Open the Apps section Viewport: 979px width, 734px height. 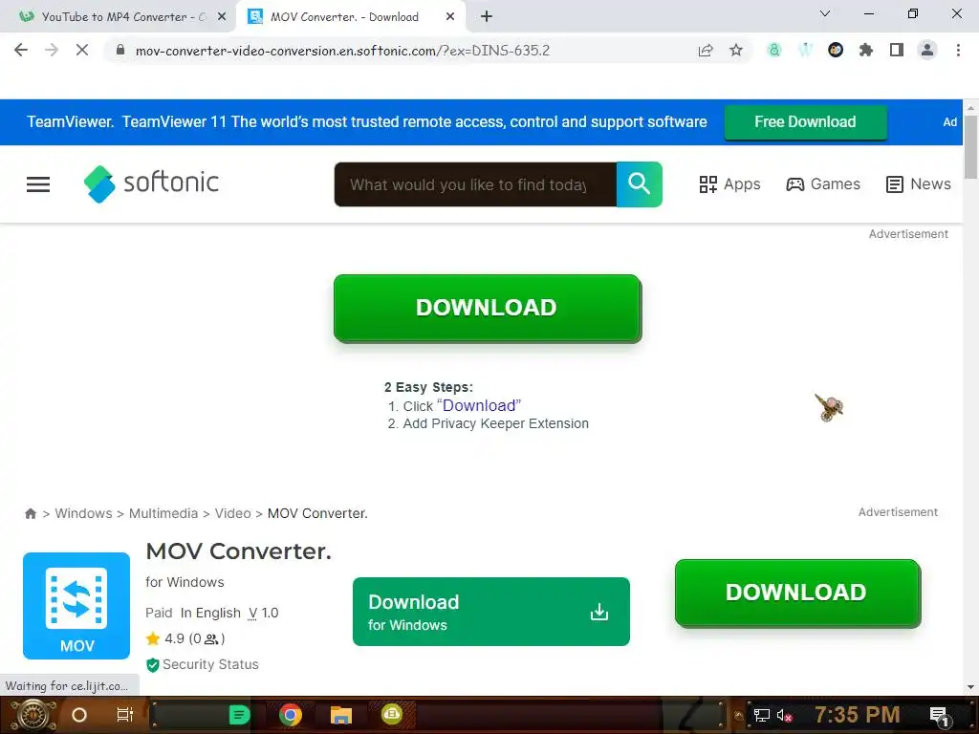pyautogui.click(x=729, y=184)
